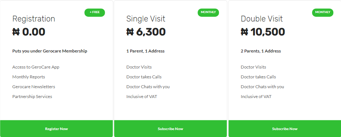Click the + FREE badge

click(95, 12)
